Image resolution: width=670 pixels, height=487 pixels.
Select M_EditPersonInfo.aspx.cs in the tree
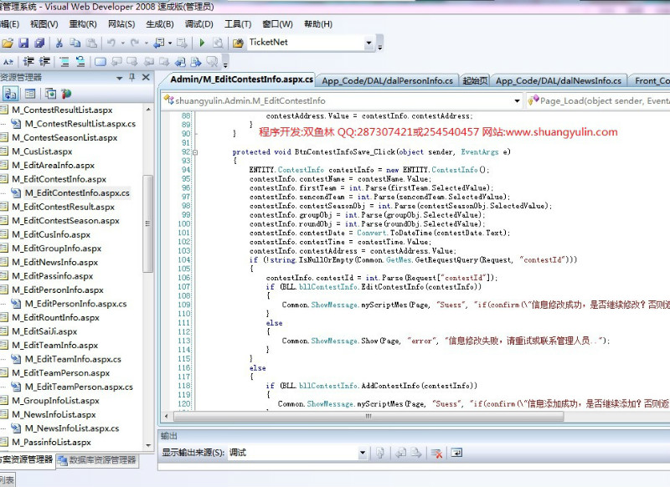[75, 304]
